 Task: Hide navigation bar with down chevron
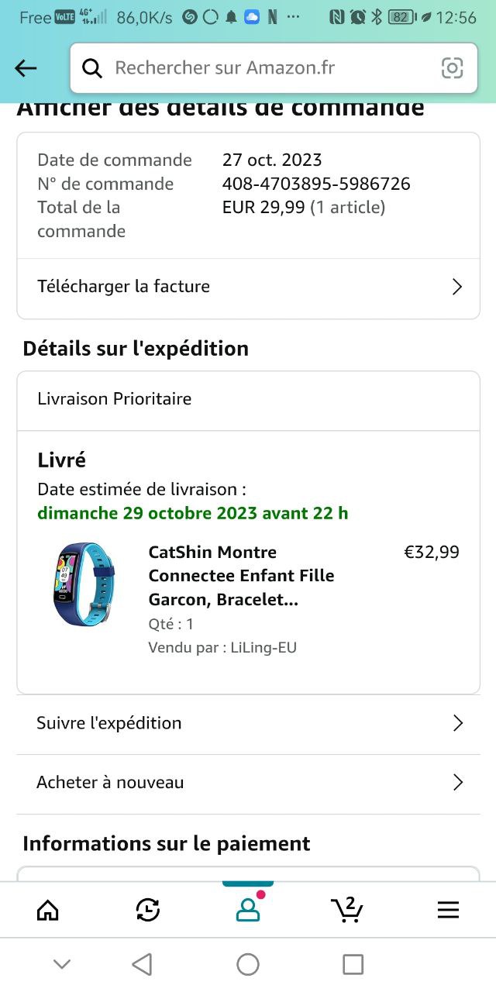[x=62, y=964]
